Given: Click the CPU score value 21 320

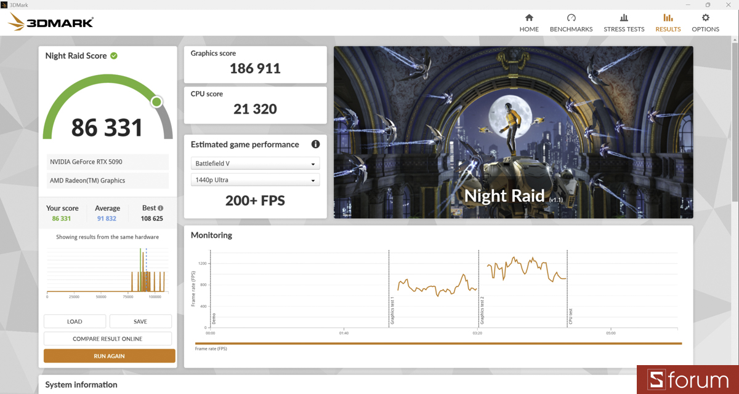Looking at the screenshot, I should pos(255,109).
